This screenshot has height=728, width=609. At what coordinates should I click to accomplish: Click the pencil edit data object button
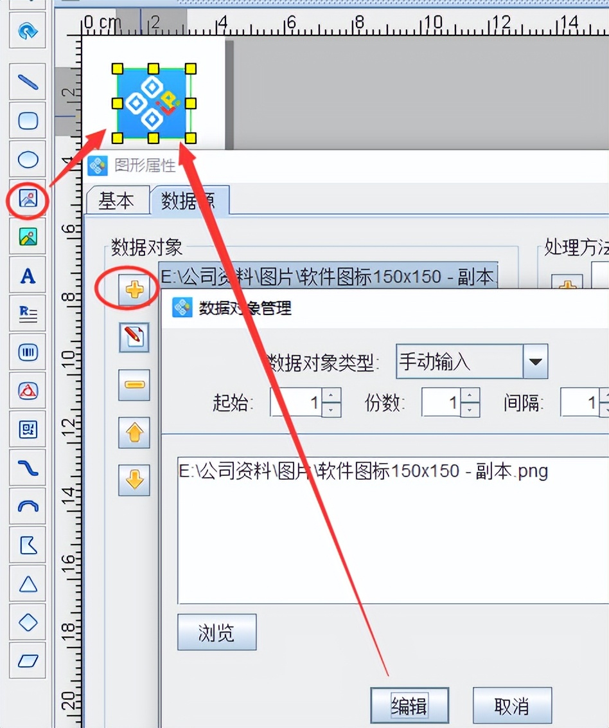pyautogui.click(x=134, y=337)
